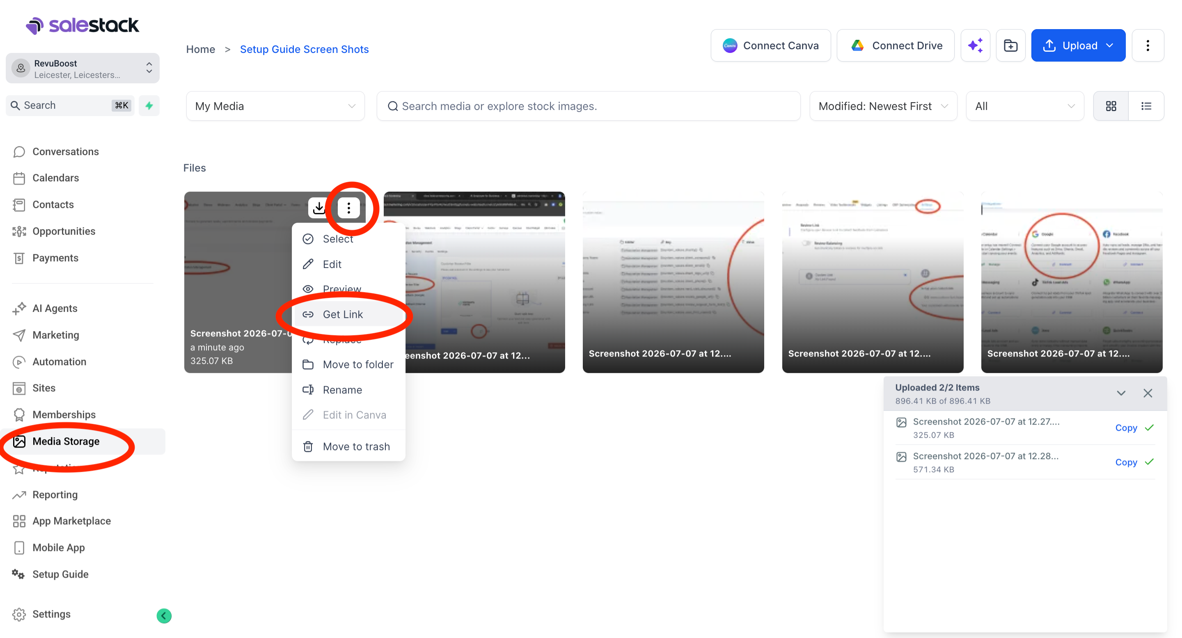Open the third screenshot thumbnail

(673, 282)
